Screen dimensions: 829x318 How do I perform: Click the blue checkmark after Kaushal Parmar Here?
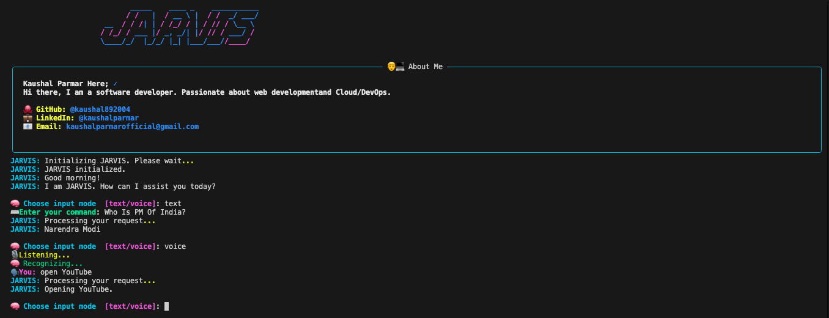click(115, 84)
